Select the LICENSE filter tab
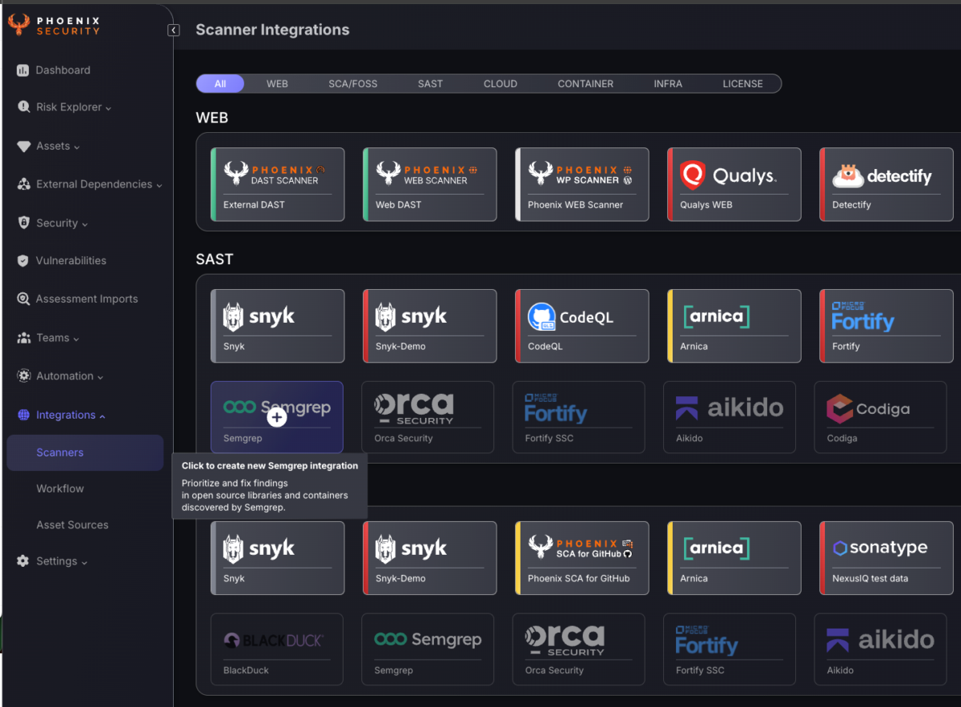Image resolution: width=961 pixels, height=707 pixels. pos(743,84)
